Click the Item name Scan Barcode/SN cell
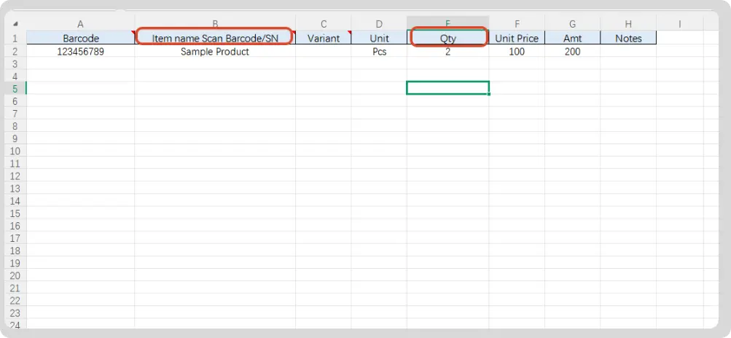Viewport: 731px width, 338px height. [215, 38]
